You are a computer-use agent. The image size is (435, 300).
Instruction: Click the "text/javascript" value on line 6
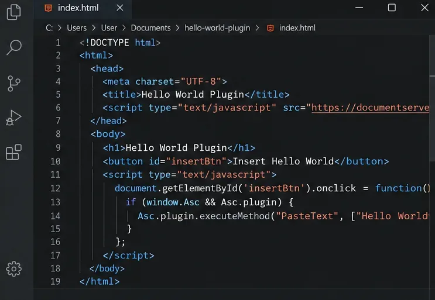tap(227, 108)
